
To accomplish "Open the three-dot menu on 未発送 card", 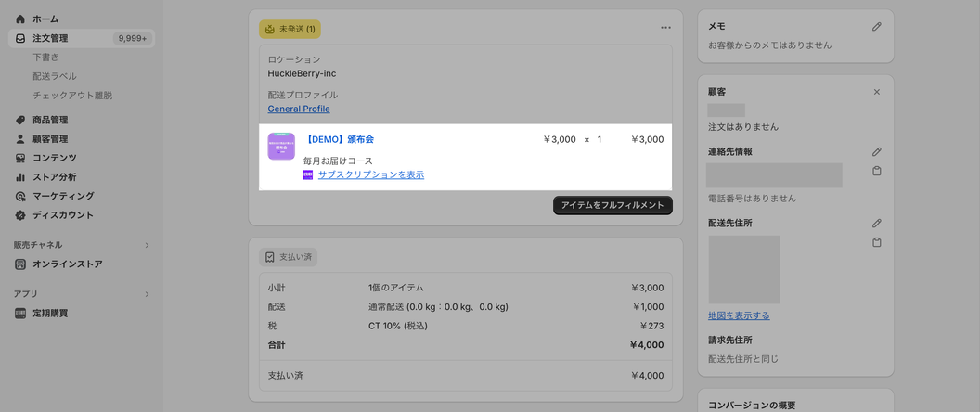I will coord(665,28).
